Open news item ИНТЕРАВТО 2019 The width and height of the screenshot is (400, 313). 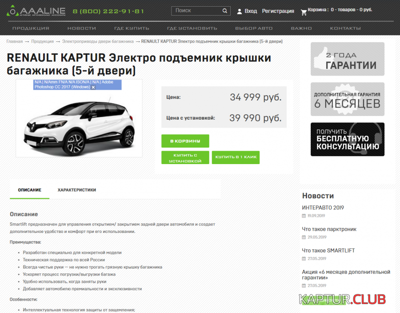[x=323, y=208]
